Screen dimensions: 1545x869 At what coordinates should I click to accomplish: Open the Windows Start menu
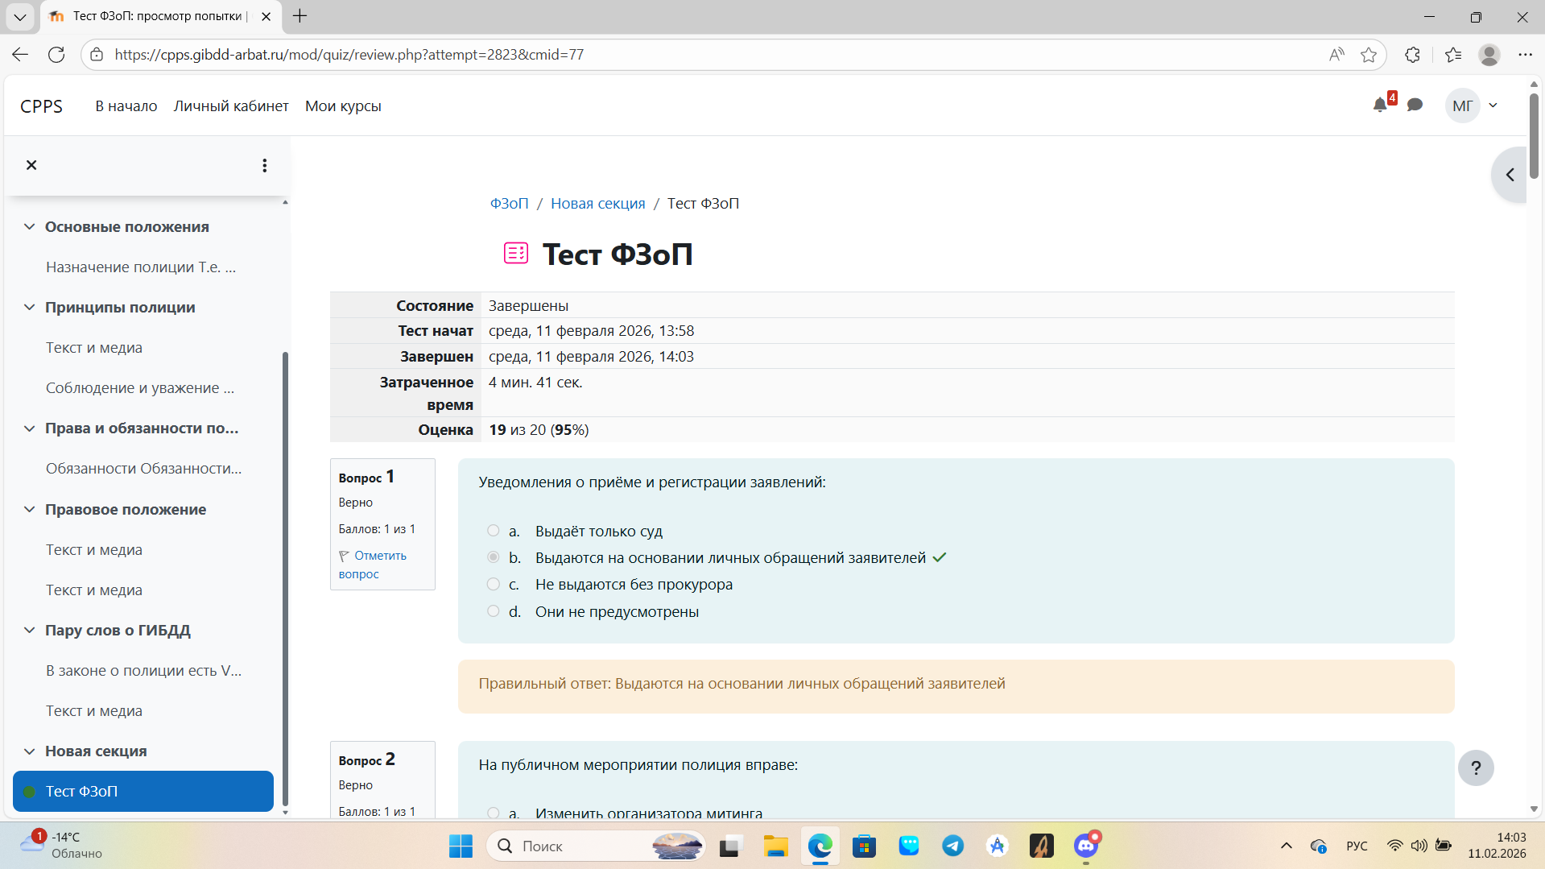pos(461,846)
